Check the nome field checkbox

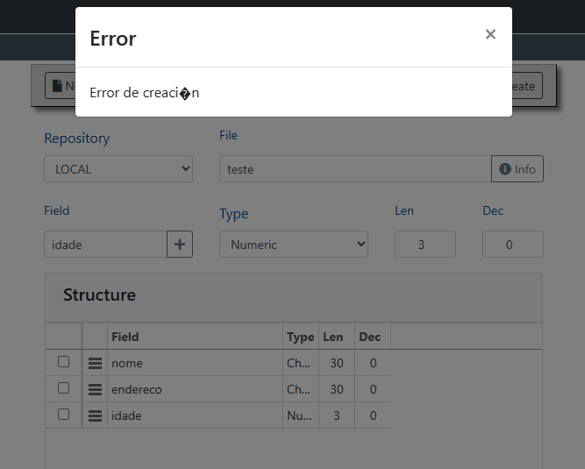pyautogui.click(x=63, y=362)
